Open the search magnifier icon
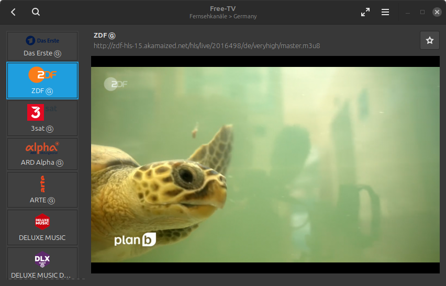The width and height of the screenshot is (446, 286). pyautogui.click(x=36, y=12)
